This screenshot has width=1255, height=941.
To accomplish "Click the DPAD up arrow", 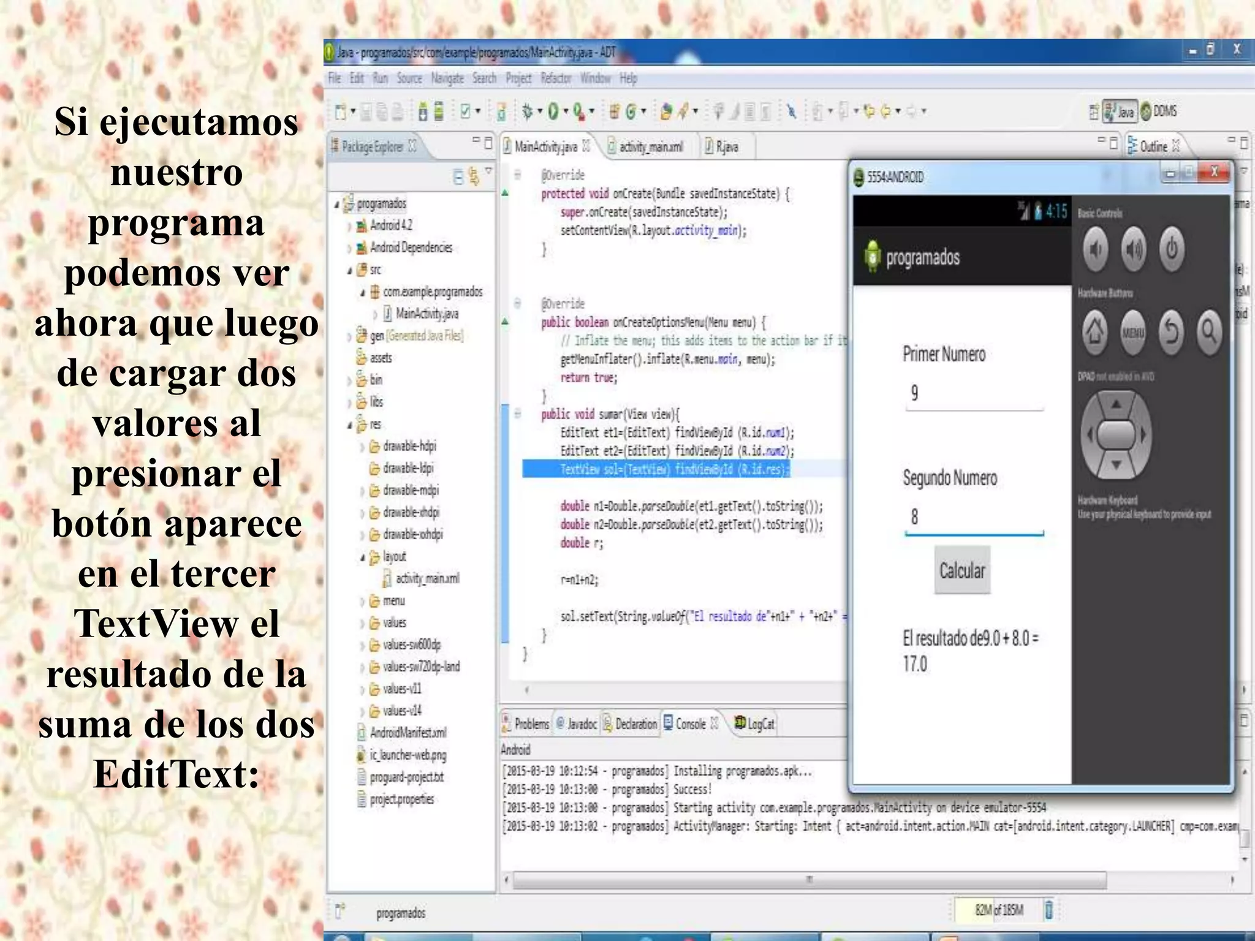I will point(1116,404).
